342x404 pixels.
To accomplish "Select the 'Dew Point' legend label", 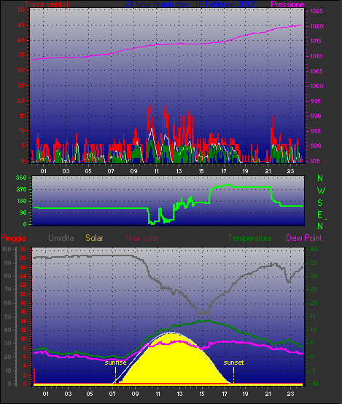I will [x=304, y=238].
